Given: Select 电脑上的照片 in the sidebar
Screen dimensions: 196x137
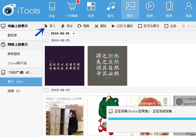Looking at the screenshot, I should point(21,26).
